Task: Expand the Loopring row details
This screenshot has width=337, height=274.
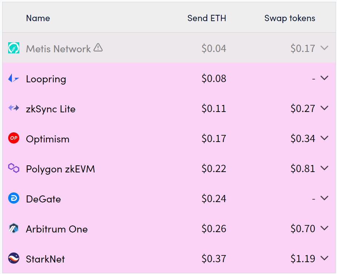Action: [x=324, y=78]
